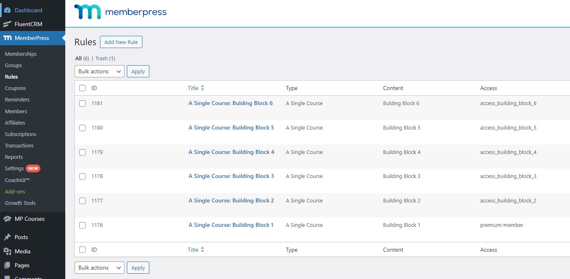Click the MP Courses sidebar icon
This screenshot has height=279, width=570.
[7, 219]
